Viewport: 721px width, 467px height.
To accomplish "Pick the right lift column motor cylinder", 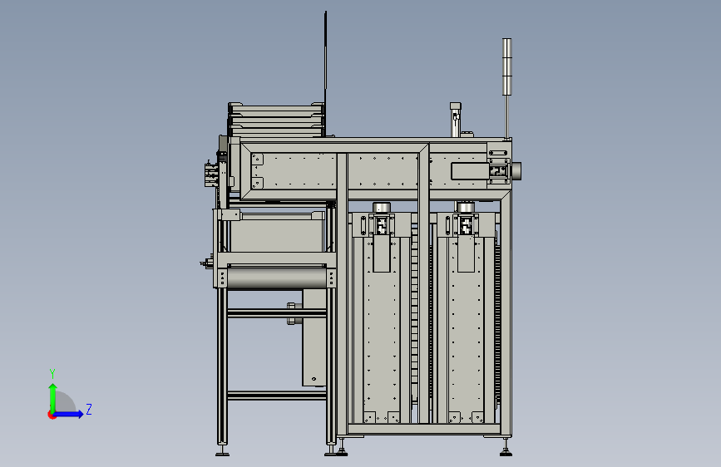I will tap(466, 207).
